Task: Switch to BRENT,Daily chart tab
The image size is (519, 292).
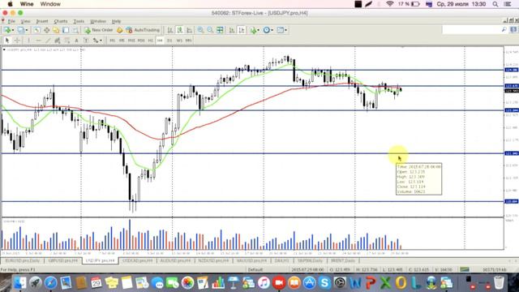Action: (x=343, y=261)
